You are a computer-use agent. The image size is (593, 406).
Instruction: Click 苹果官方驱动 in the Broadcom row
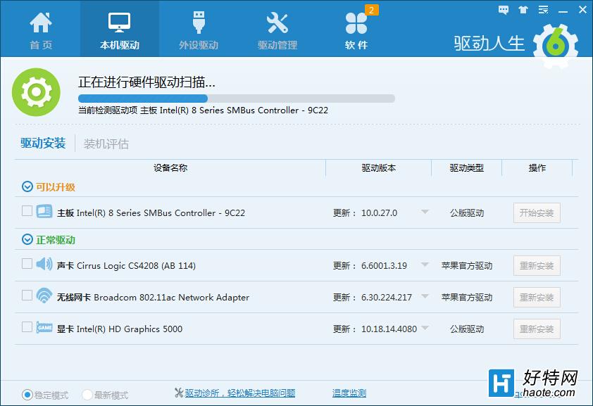coord(467,298)
